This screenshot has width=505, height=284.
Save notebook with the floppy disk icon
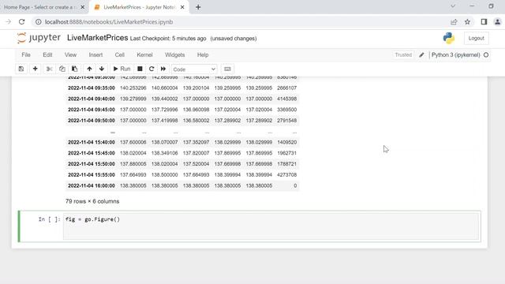click(x=21, y=69)
